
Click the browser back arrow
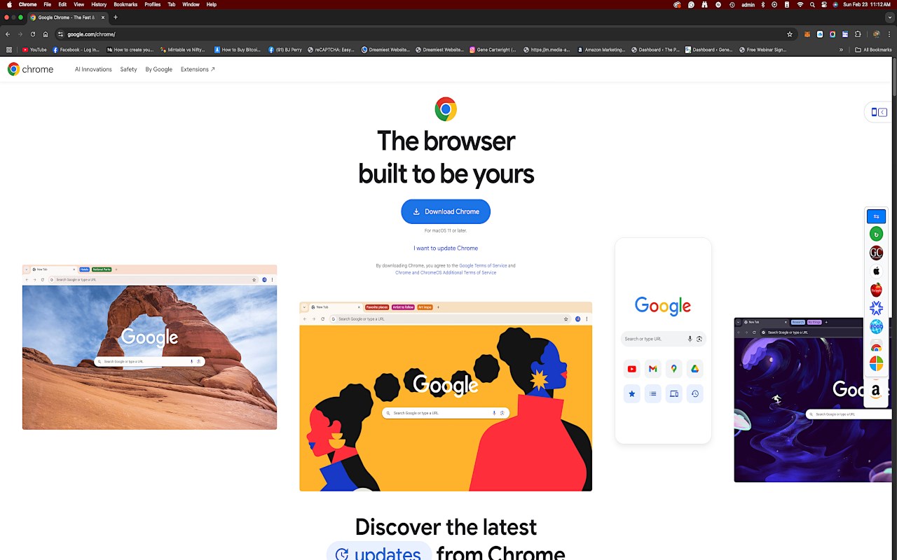8,34
